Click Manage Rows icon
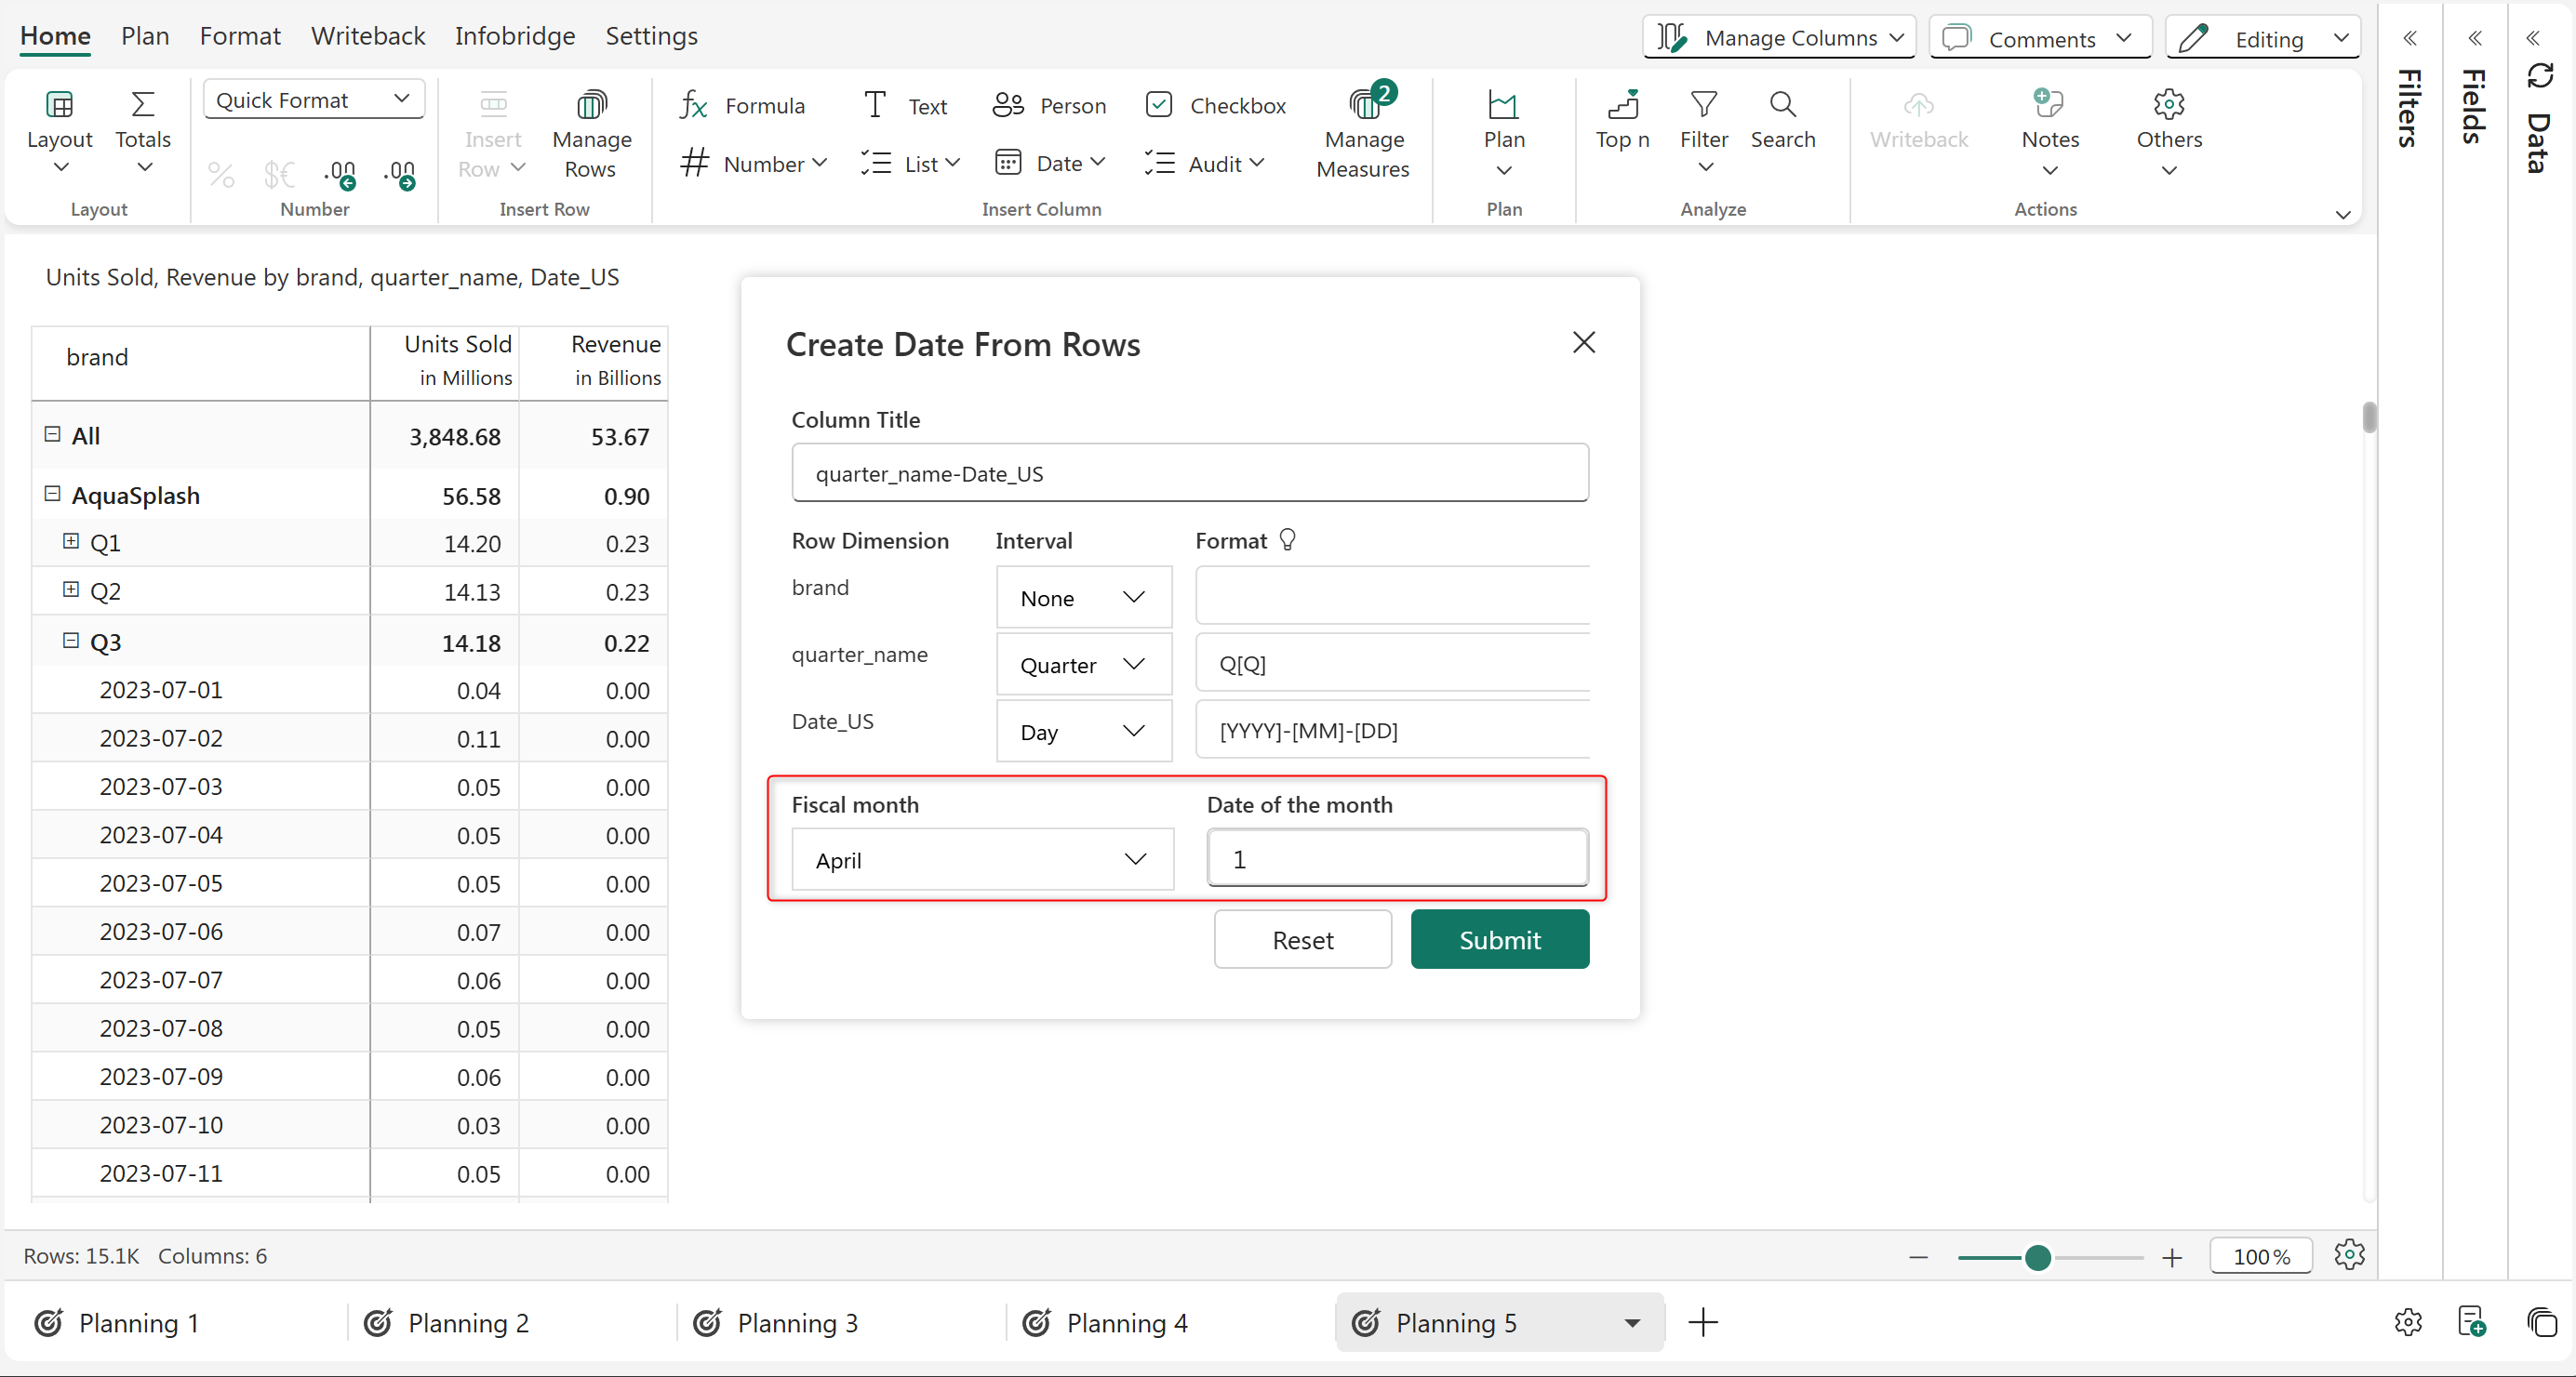The width and height of the screenshot is (2576, 1377). pos(591,105)
